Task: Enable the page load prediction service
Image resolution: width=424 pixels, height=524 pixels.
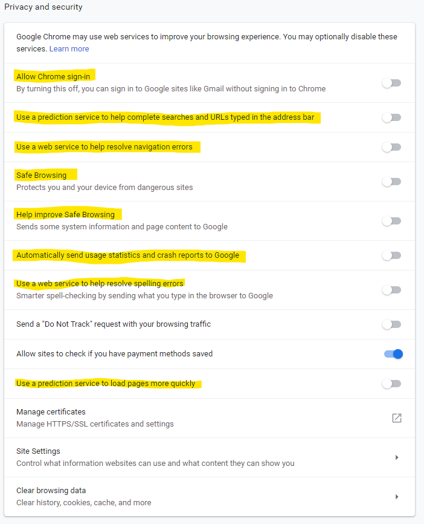Action: click(391, 383)
